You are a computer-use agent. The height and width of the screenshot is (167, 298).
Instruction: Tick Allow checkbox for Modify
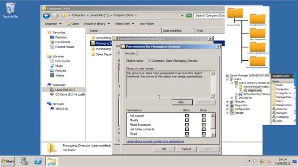click(187, 120)
